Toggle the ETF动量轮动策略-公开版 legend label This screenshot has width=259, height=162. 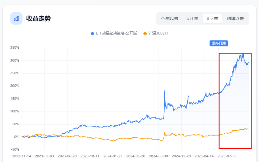[116, 33]
